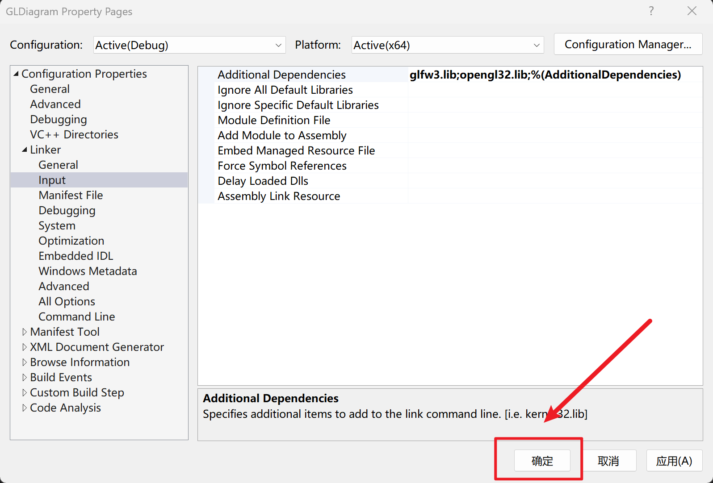Viewport: 713px width, 483px height.
Task: Expand the Build Events node
Action: (25, 378)
